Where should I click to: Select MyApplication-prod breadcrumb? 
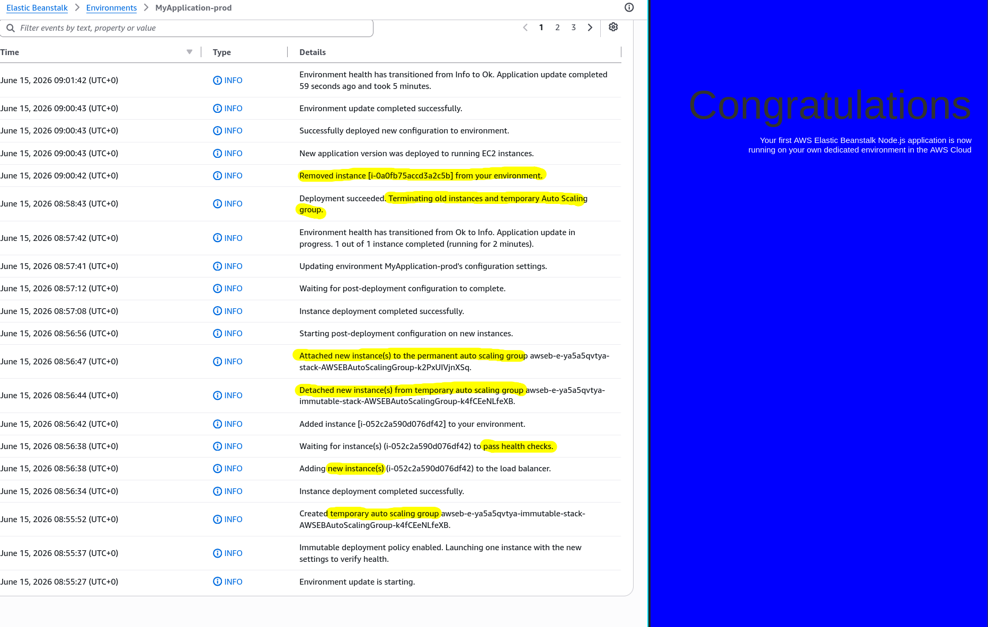(193, 8)
